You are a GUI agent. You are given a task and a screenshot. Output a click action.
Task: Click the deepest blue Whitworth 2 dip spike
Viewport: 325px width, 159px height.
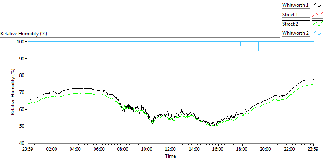[x=258, y=52]
